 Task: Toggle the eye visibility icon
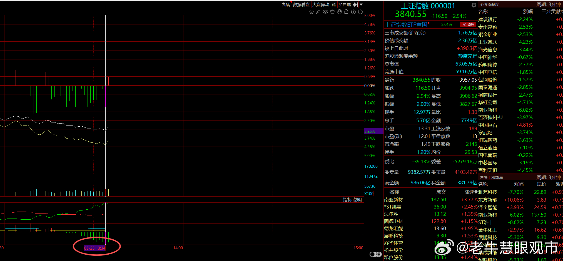[x=325, y=12]
